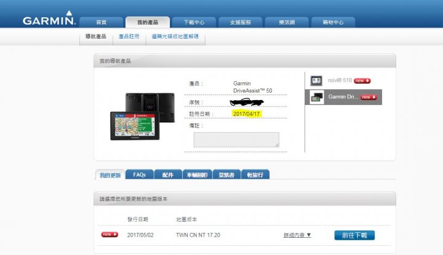Select the Garmin Dri... device entry

click(x=343, y=97)
